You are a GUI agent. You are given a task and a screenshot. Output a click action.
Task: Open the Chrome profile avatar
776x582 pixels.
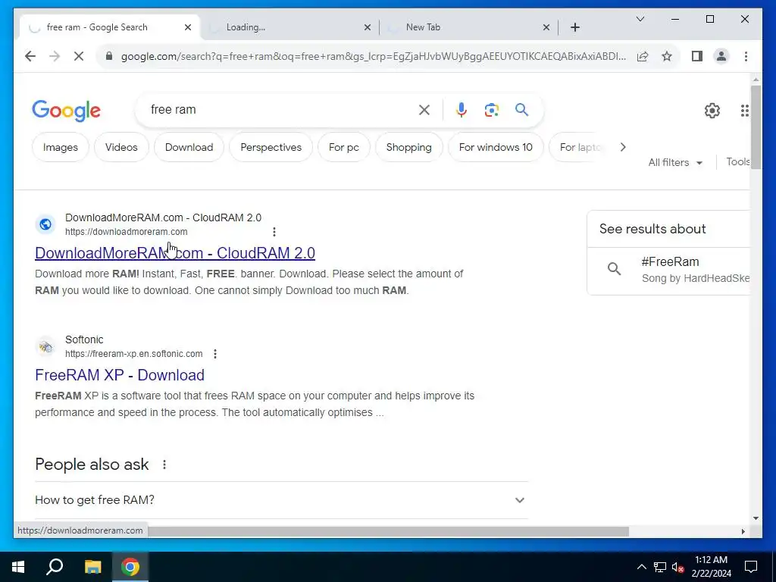click(721, 56)
